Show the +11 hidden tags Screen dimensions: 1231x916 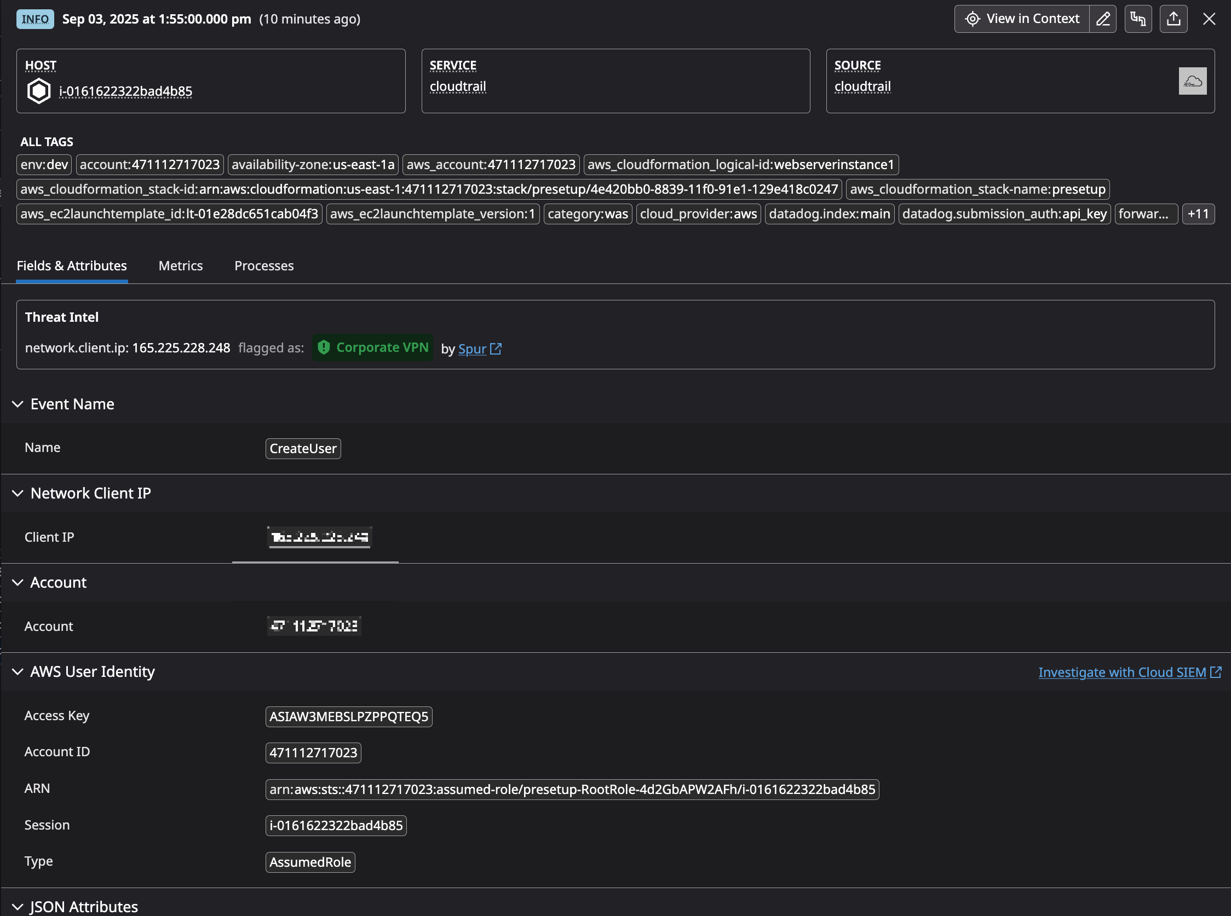[1198, 214]
